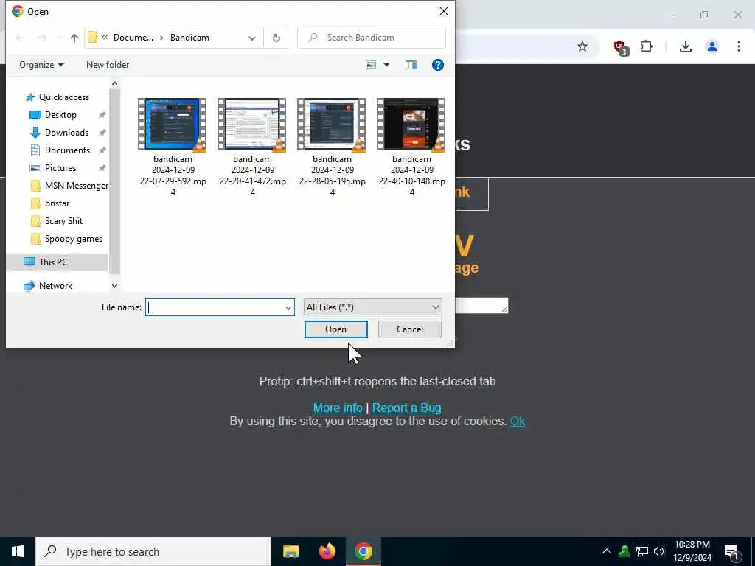
Task: Open Chrome Downloads icon
Action: (x=686, y=46)
